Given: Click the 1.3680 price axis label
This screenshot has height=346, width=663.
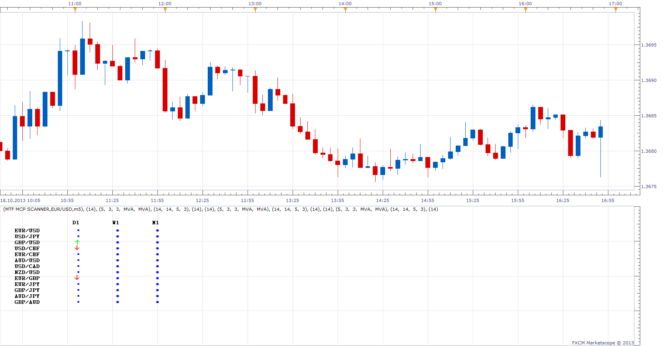Looking at the screenshot, I should pos(649,151).
